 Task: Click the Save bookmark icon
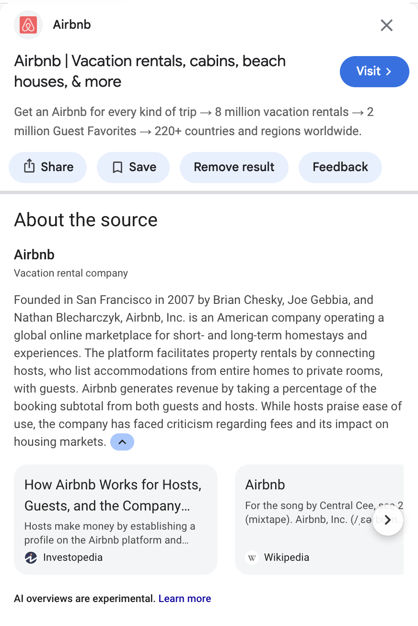[x=117, y=167]
